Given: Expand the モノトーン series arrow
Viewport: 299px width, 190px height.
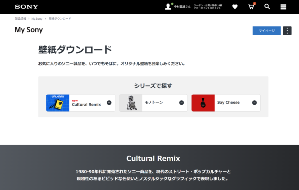Looking at the screenshot, I should [x=181, y=103].
